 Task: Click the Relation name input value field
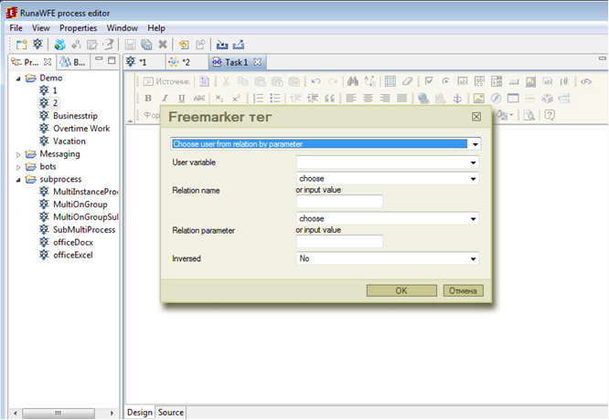pos(339,202)
